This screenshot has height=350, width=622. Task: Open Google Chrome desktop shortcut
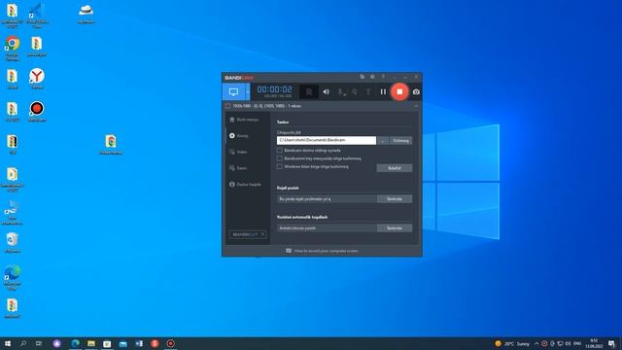point(13,48)
